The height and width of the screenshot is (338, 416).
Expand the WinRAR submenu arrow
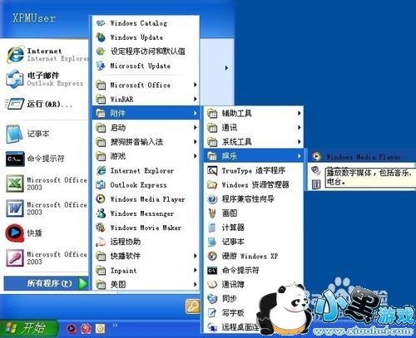196,99
